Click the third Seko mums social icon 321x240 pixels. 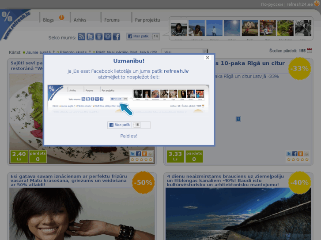[x=99, y=37]
